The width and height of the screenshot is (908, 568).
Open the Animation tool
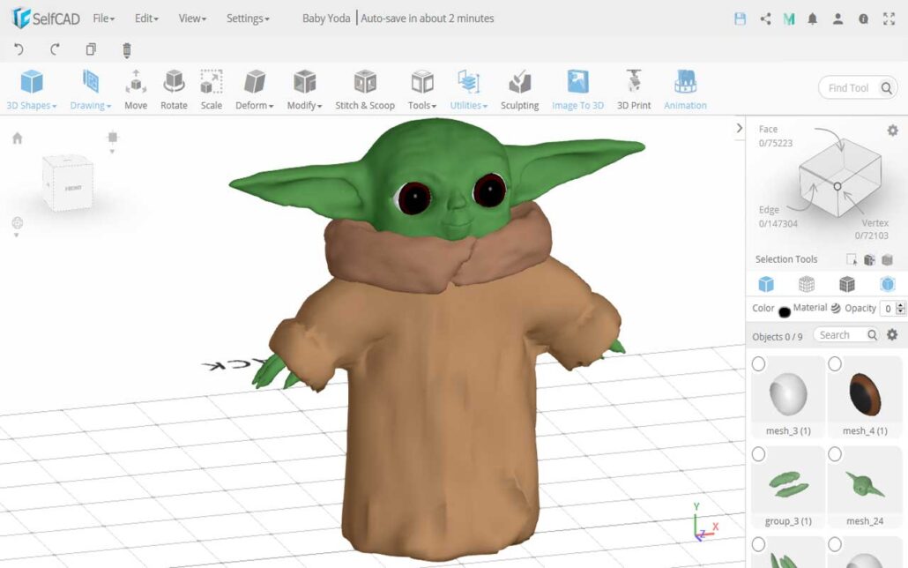[x=685, y=88]
